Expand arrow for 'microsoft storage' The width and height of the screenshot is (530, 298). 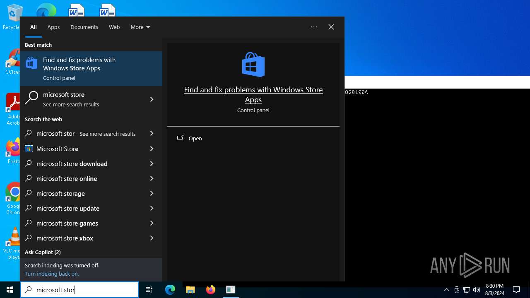pyautogui.click(x=152, y=193)
